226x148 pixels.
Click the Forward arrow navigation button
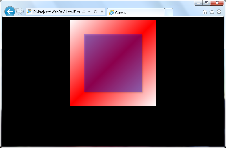click(x=20, y=12)
